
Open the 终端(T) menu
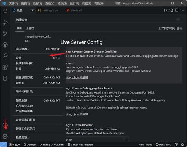pyautogui.click(x=87, y=3)
